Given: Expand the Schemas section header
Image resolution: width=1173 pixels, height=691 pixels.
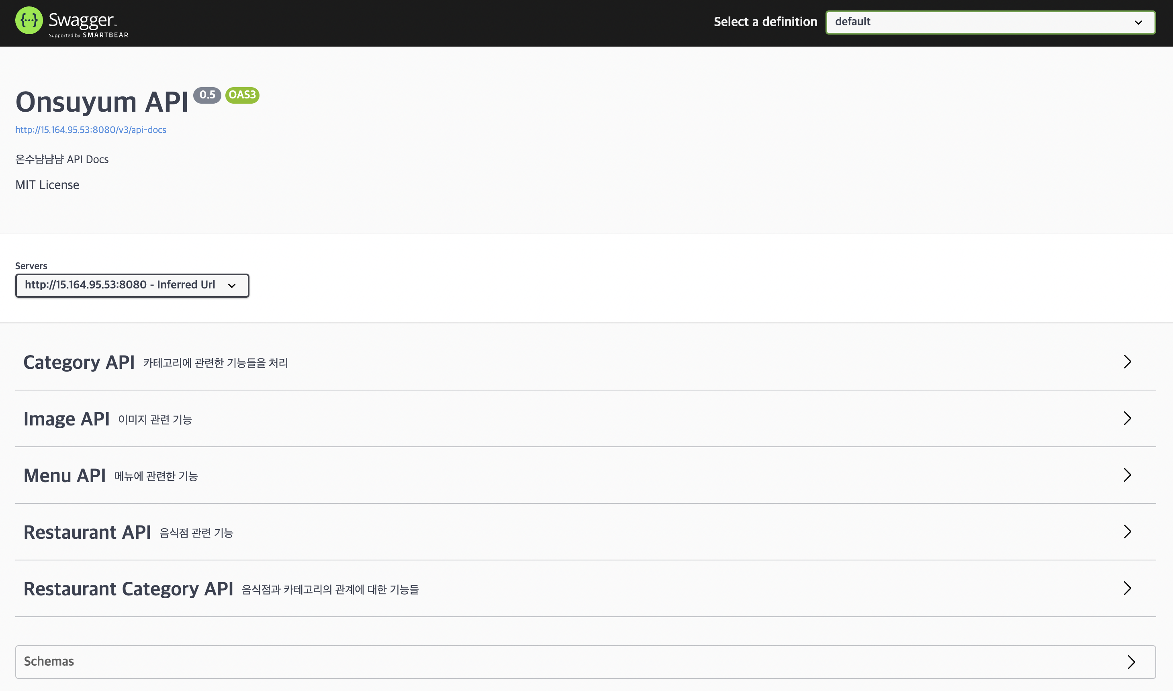Looking at the screenshot, I should coord(49,662).
